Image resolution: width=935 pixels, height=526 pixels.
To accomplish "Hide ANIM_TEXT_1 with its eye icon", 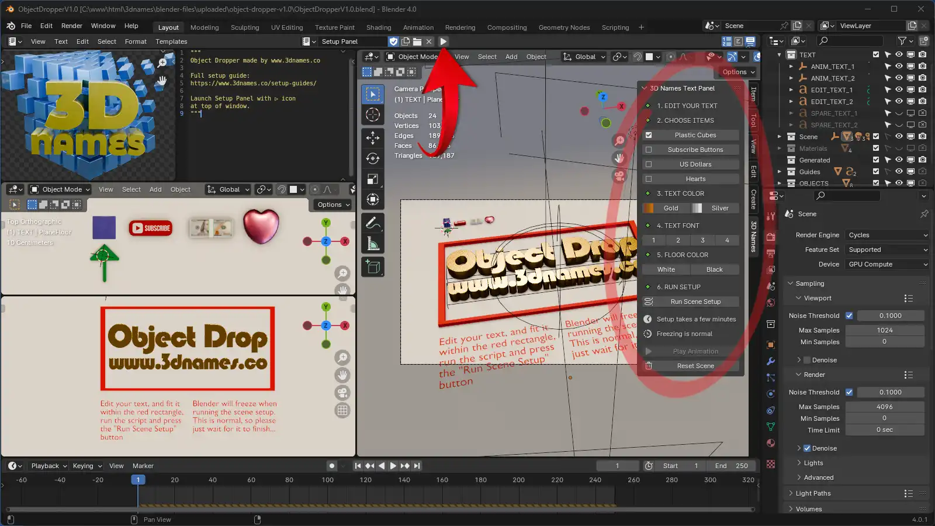I will tap(899, 67).
